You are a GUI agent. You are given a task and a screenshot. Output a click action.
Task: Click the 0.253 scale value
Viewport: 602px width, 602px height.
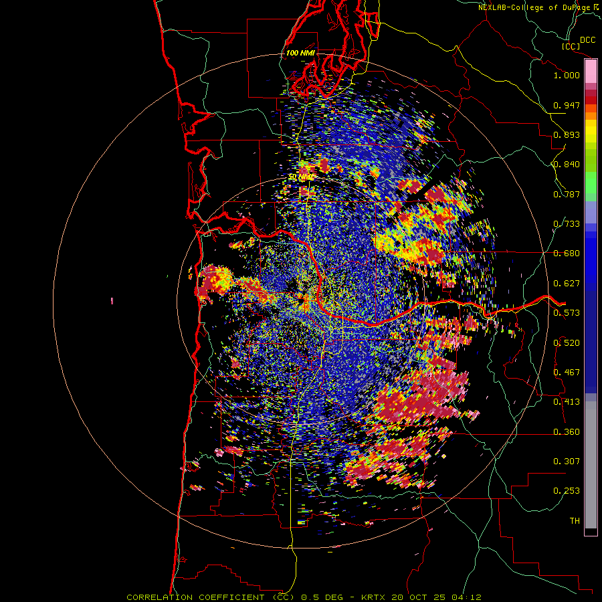click(x=567, y=491)
